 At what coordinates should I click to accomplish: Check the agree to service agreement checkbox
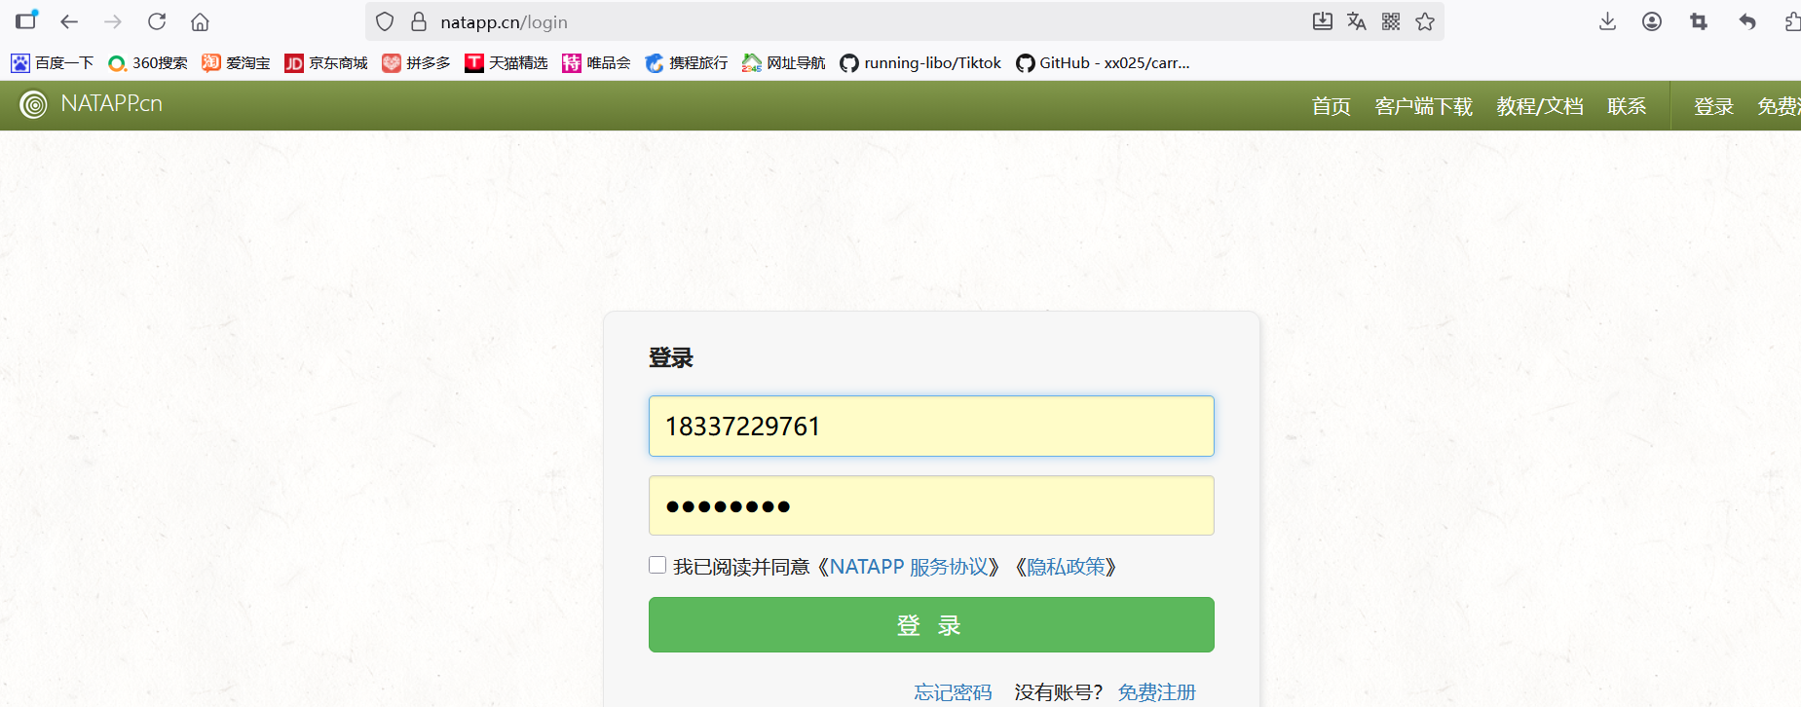[x=657, y=565]
